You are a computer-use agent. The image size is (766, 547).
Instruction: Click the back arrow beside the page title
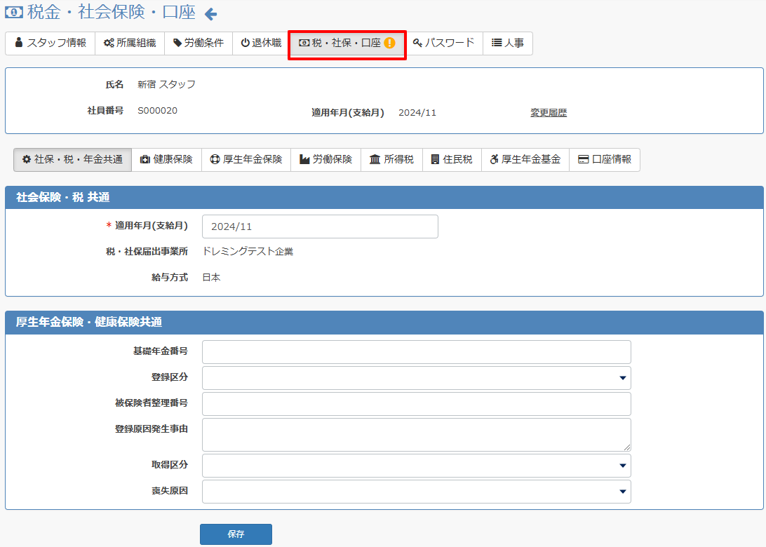(210, 14)
